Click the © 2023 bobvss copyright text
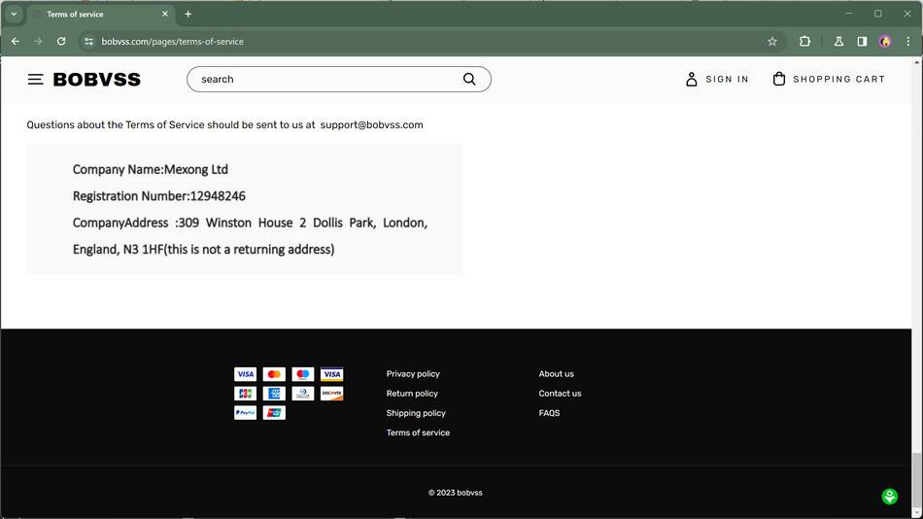Viewport: 923px width, 519px height. (455, 493)
